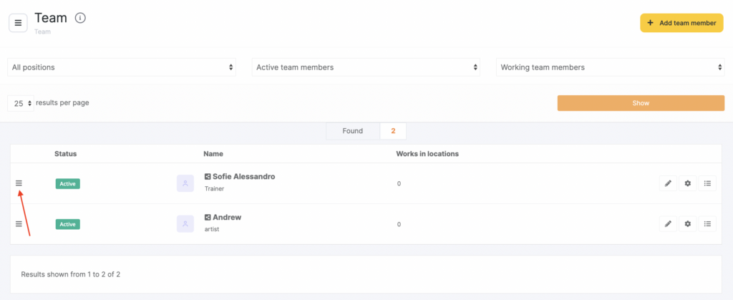The image size is (733, 300).
Task: Open settings gear for Sofie Alessandro
Action: coord(688,183)
